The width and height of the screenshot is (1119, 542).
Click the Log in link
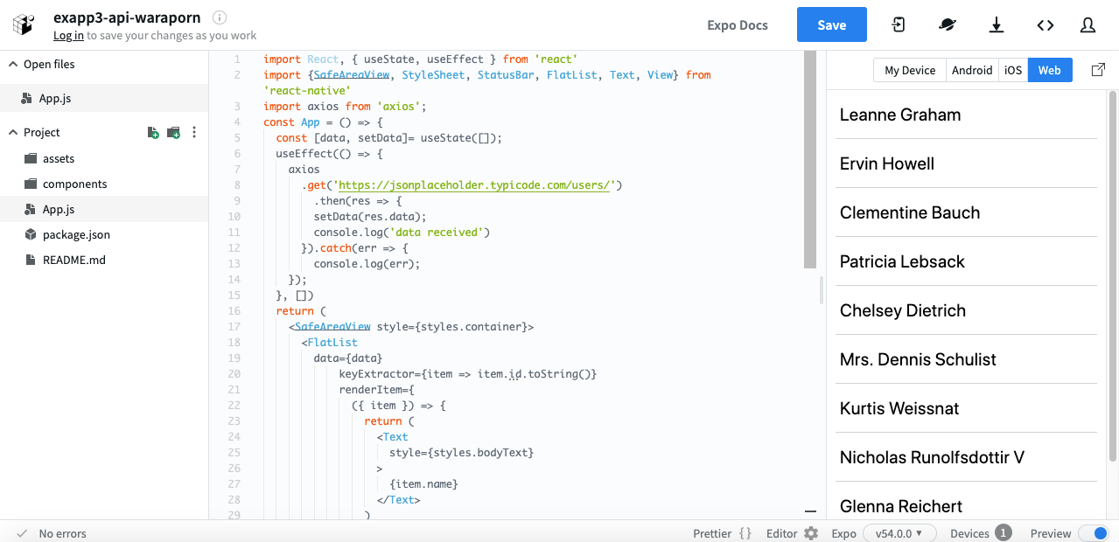[x=68, y=36]
